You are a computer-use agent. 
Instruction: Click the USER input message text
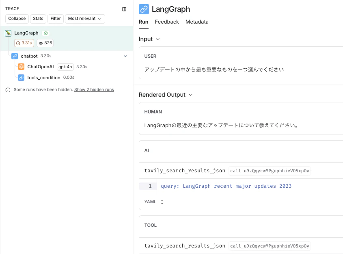click(214, 69)
